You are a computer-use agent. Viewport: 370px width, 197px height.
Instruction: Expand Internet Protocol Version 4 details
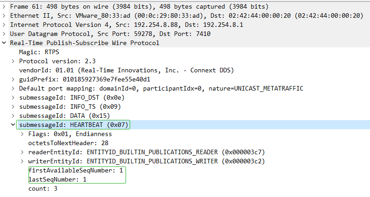coord(5,25)
